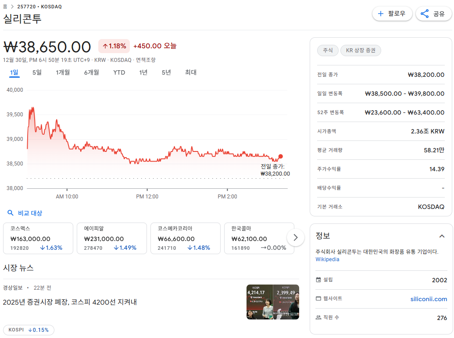Image resolution: width=454 pixels, height=338 pixels.
Task: Open the 비교 대상 compare search
Action: [25, 213]
